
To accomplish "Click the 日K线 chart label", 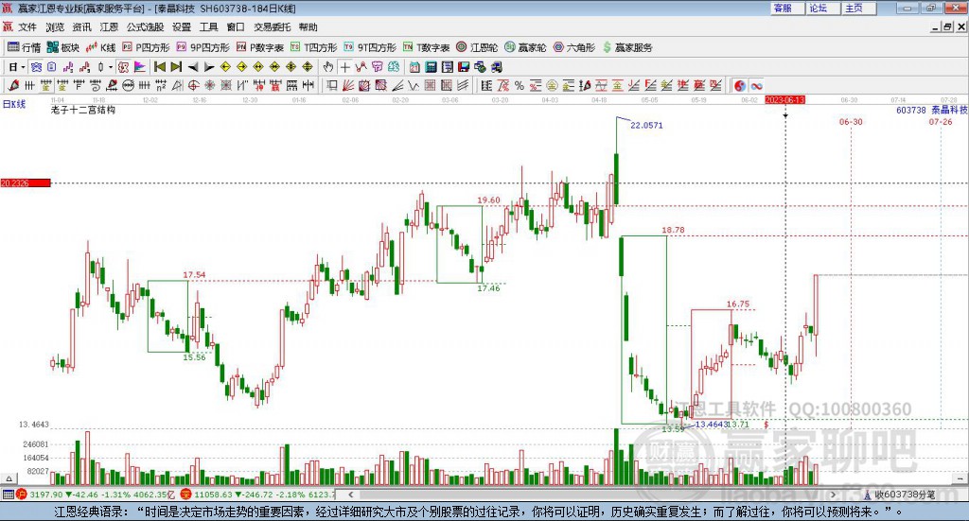I will pyautogui.click(x=14, y=104).
